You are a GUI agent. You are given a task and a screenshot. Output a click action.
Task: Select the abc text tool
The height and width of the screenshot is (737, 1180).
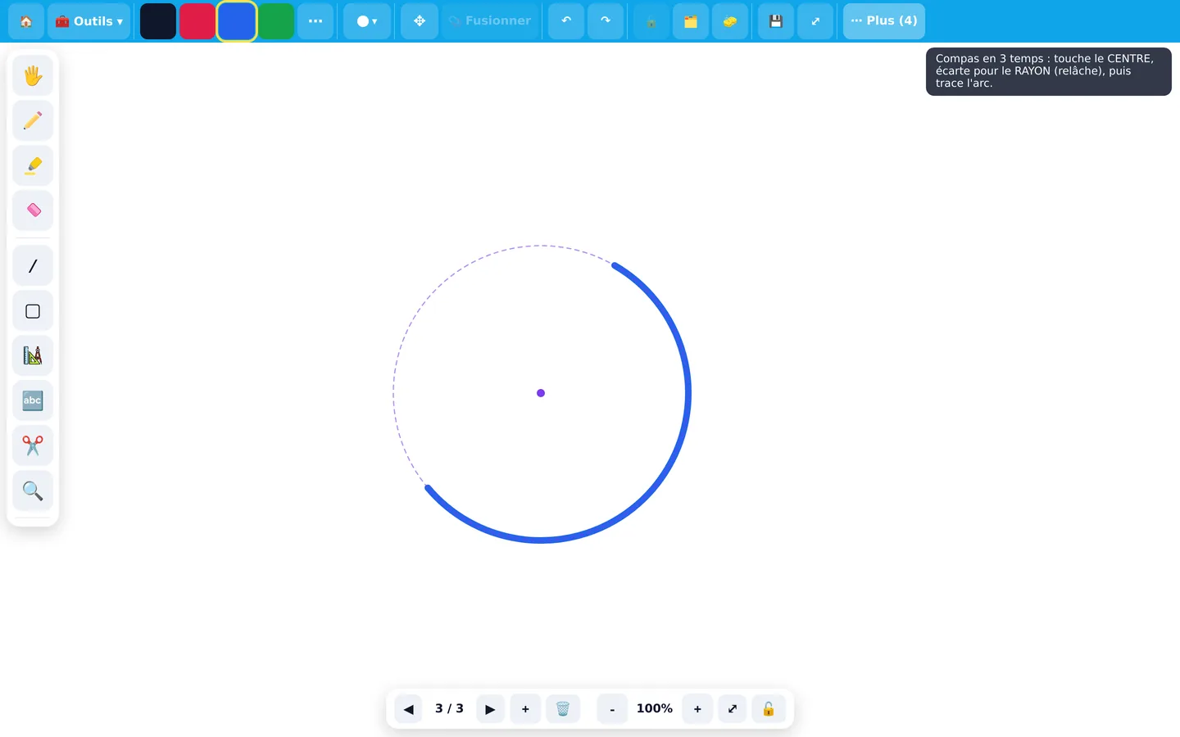[33, 401]
